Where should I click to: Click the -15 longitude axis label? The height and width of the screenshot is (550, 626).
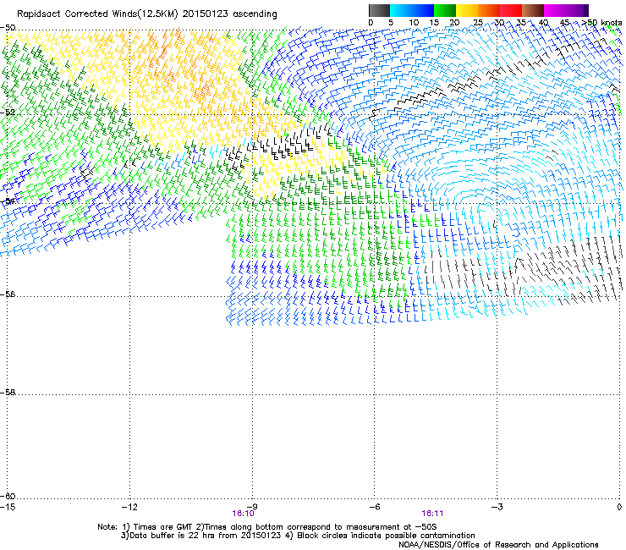point(8,507)
